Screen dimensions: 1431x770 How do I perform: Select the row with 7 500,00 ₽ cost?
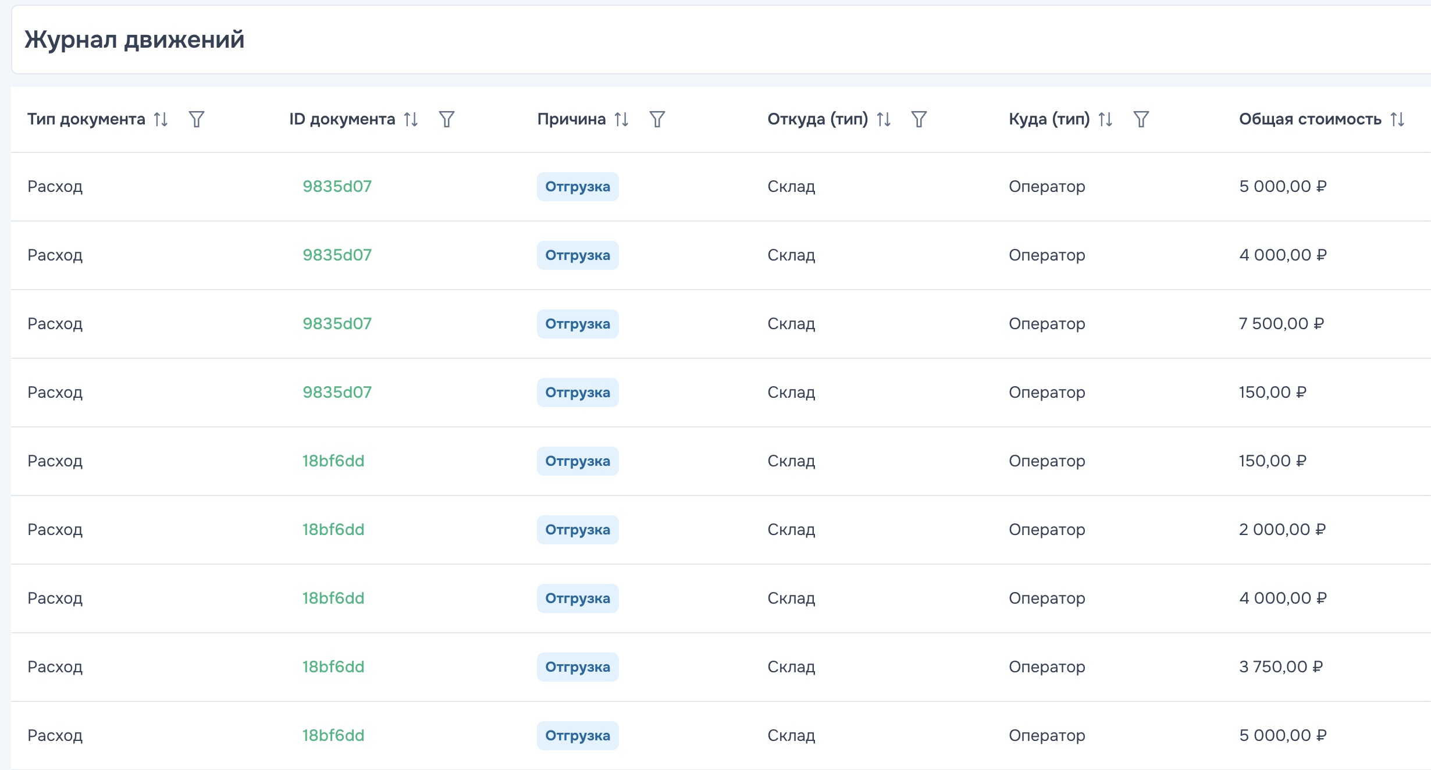click(698, 324)
